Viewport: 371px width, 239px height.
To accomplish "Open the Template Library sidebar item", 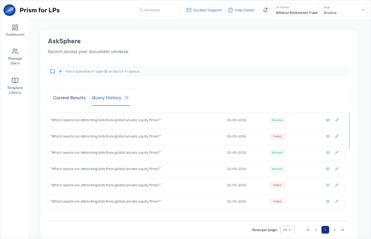I will click(x=15, y=86).
